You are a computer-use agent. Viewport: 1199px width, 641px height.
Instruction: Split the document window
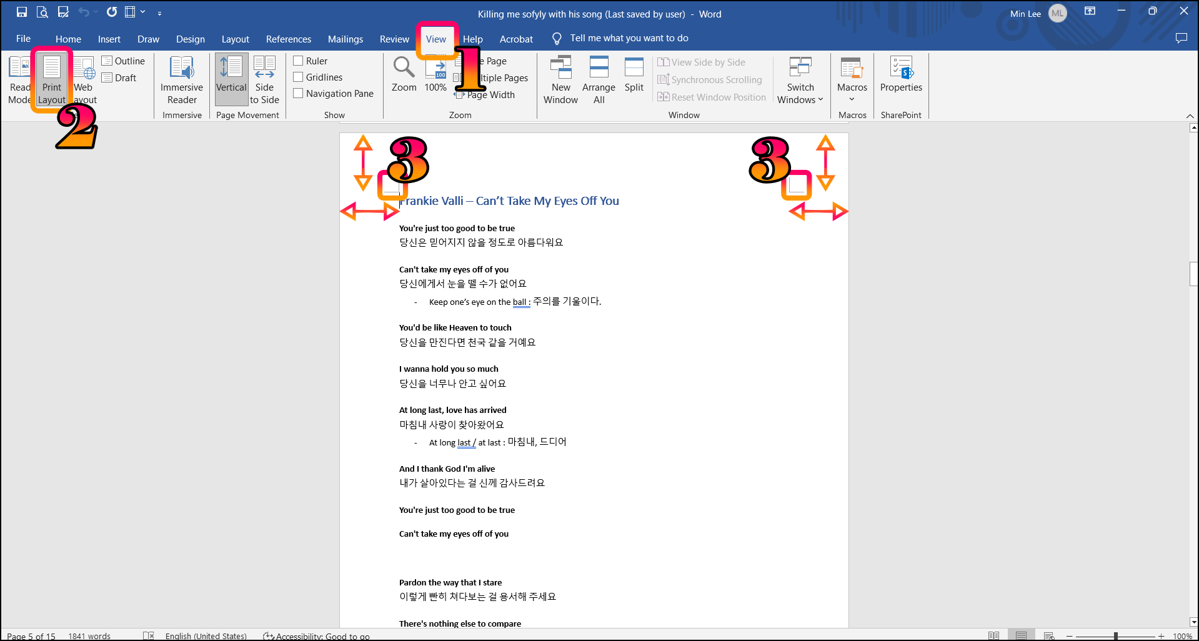(x=634, y=74)
